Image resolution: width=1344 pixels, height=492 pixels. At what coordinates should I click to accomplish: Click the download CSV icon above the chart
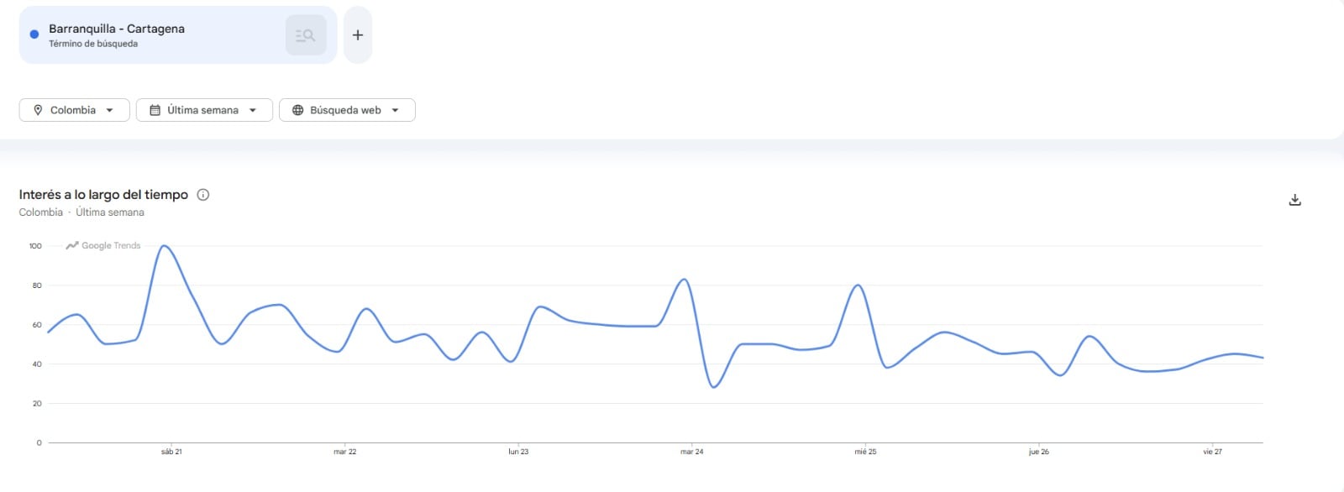[1294, 199]
